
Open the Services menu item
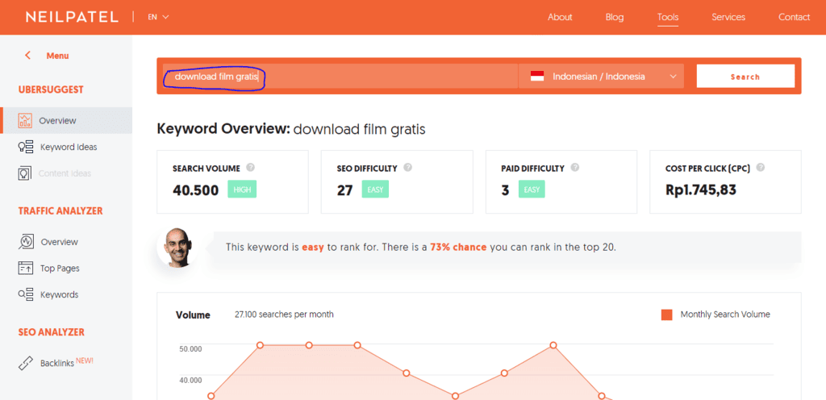pyautogui.click(x=728, y=17)
